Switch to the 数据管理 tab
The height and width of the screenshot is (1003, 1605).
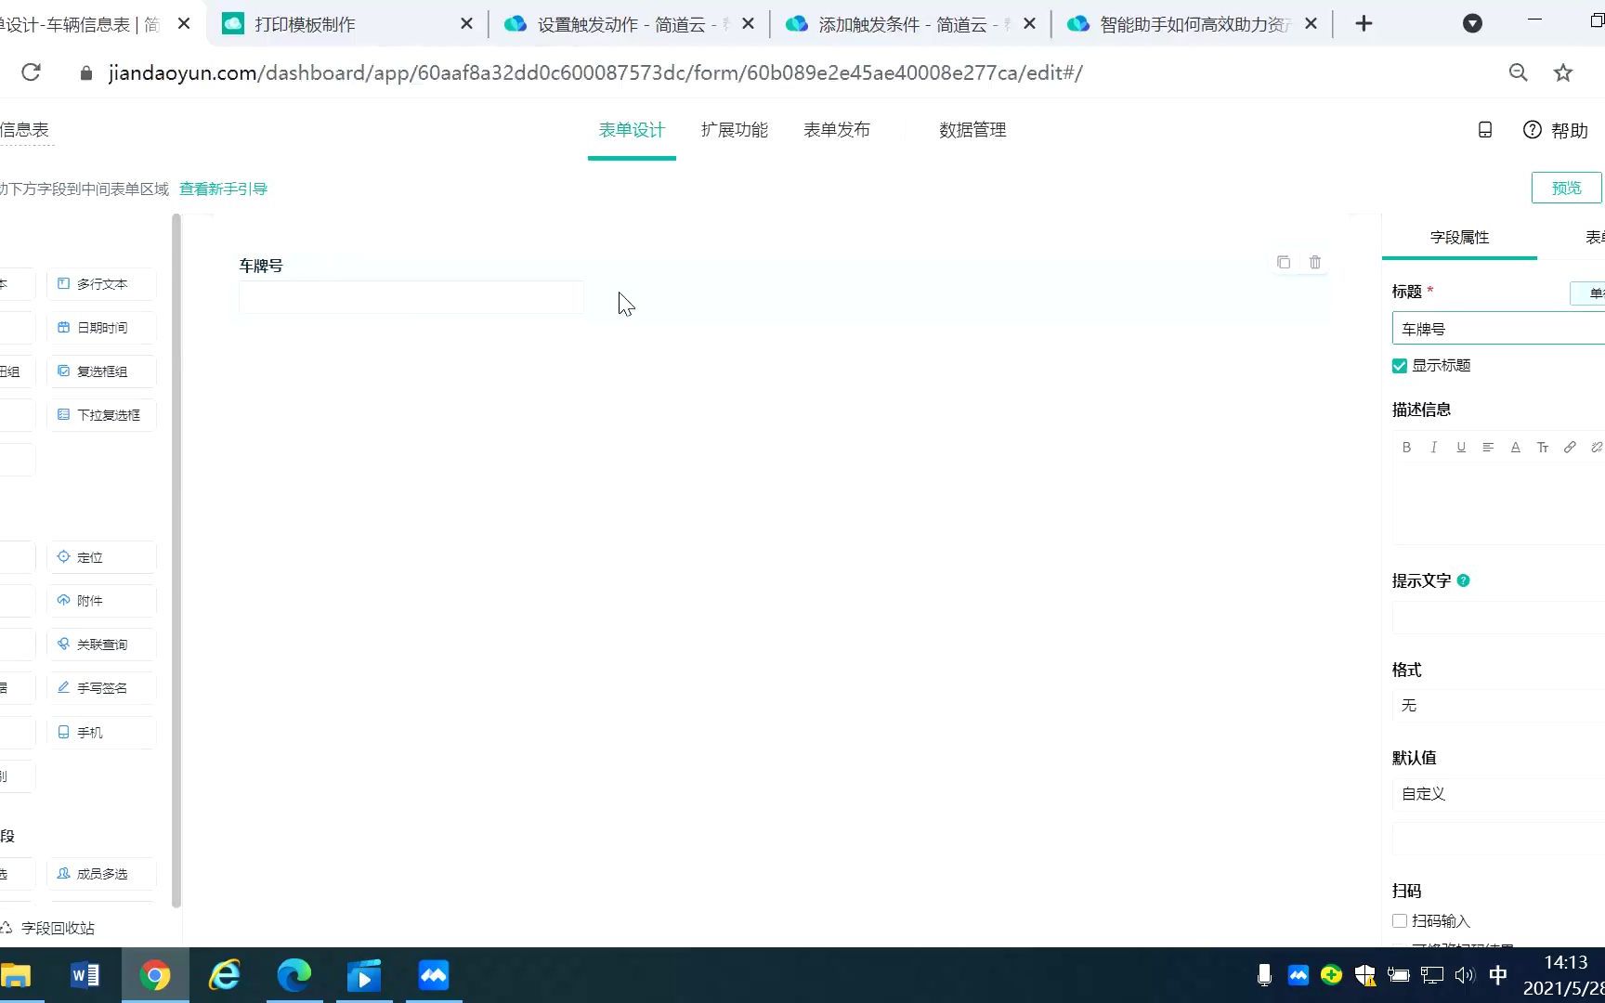pyautogui.click(x=972, y=130)
